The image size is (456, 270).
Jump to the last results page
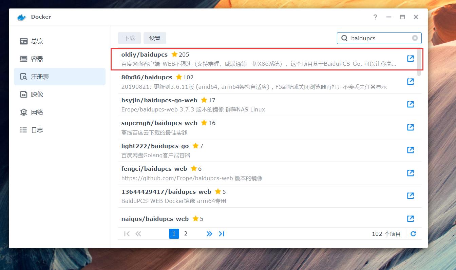pyautogui.click(x=222, y=233)
